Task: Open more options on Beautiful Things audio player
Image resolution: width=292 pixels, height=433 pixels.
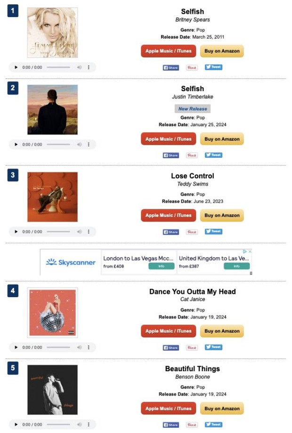Action: pyautogui.click(x=89, y=425)
